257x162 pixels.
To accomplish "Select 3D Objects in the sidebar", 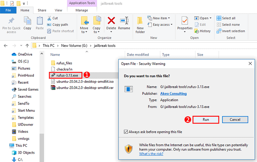I will point(23,153).
